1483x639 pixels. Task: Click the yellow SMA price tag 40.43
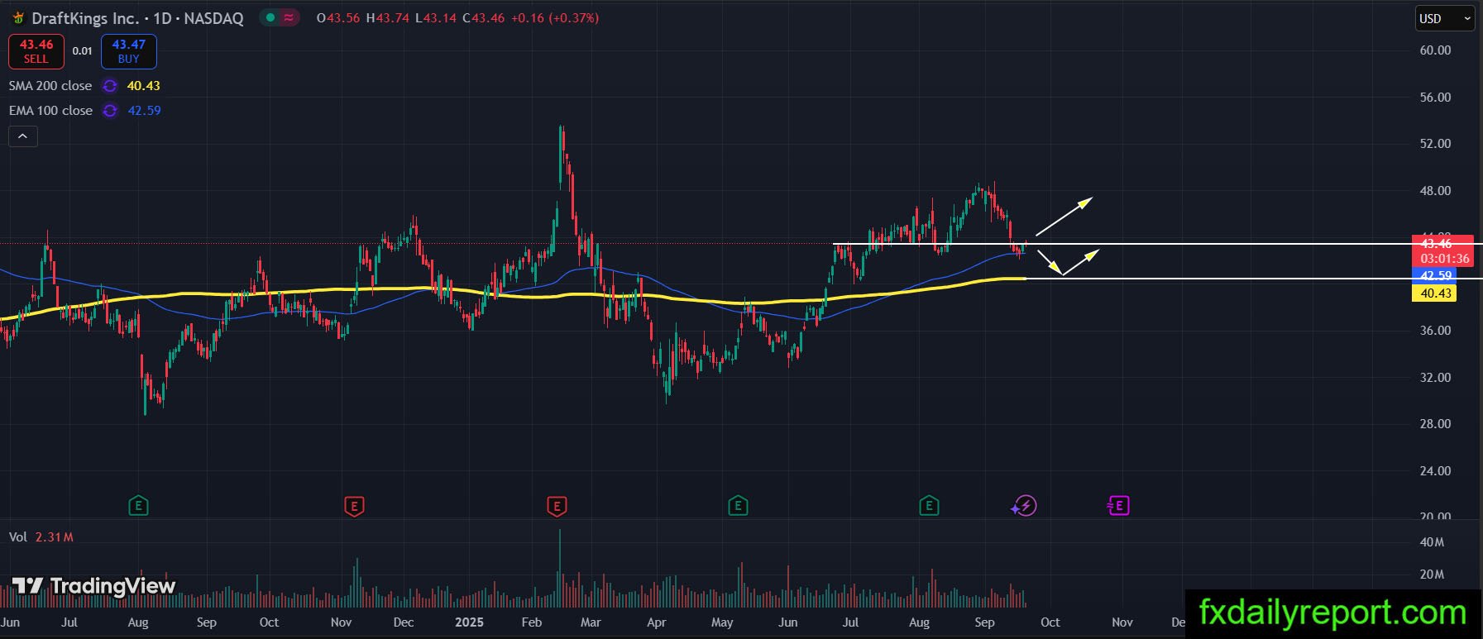tap(1436, 293)
